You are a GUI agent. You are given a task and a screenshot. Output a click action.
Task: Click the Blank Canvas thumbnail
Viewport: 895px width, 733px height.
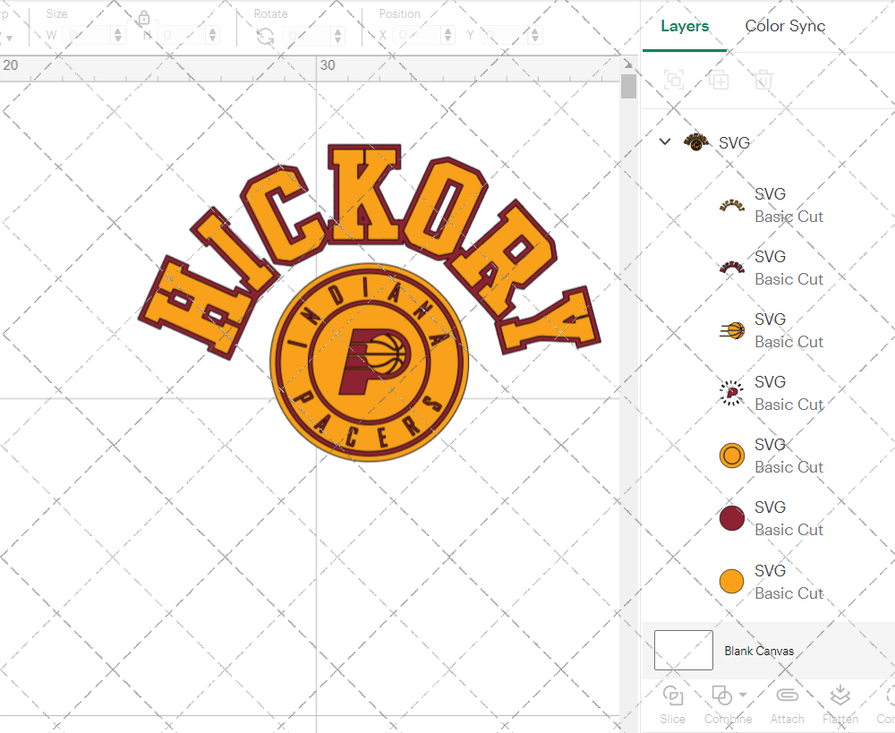683,651
